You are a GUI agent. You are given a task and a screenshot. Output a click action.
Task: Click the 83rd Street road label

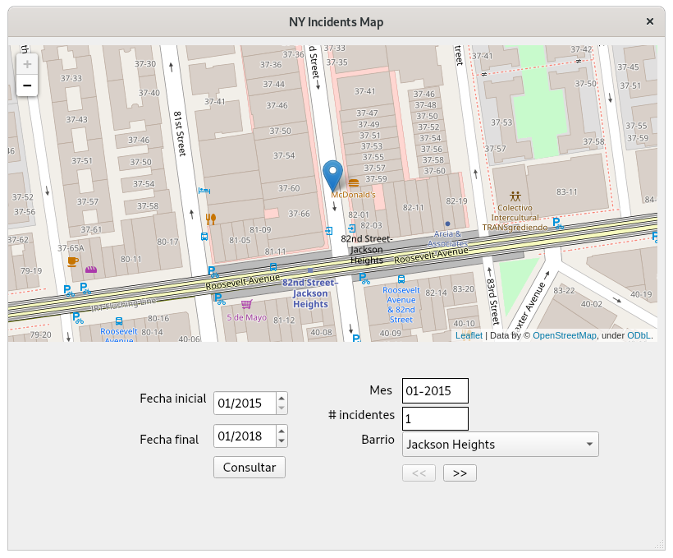[493, 302]
